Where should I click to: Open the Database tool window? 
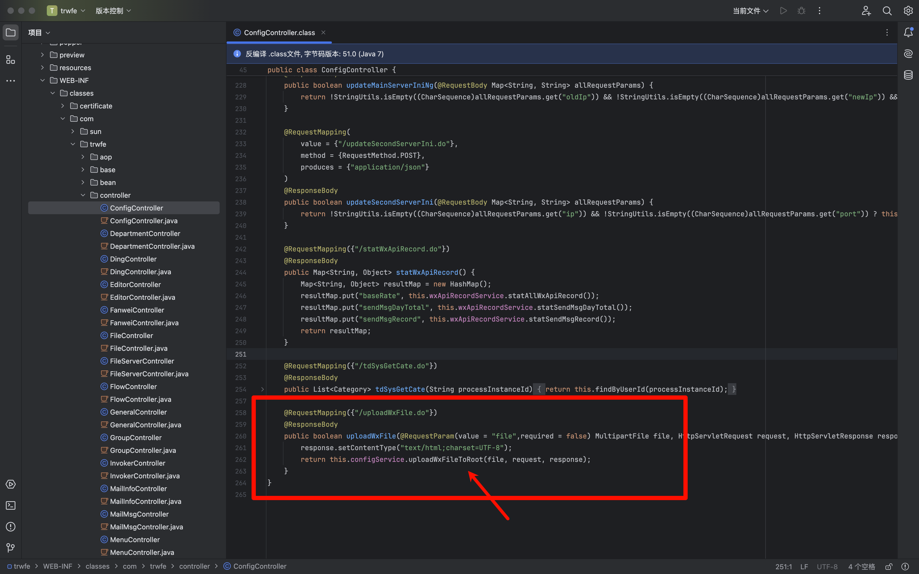click(x=908, y=75)
